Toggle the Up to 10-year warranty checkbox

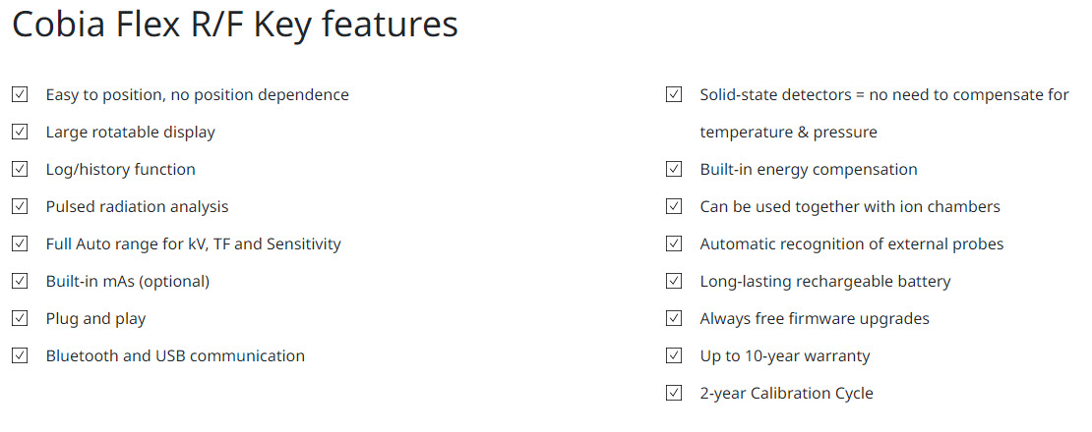pos(674,356)
